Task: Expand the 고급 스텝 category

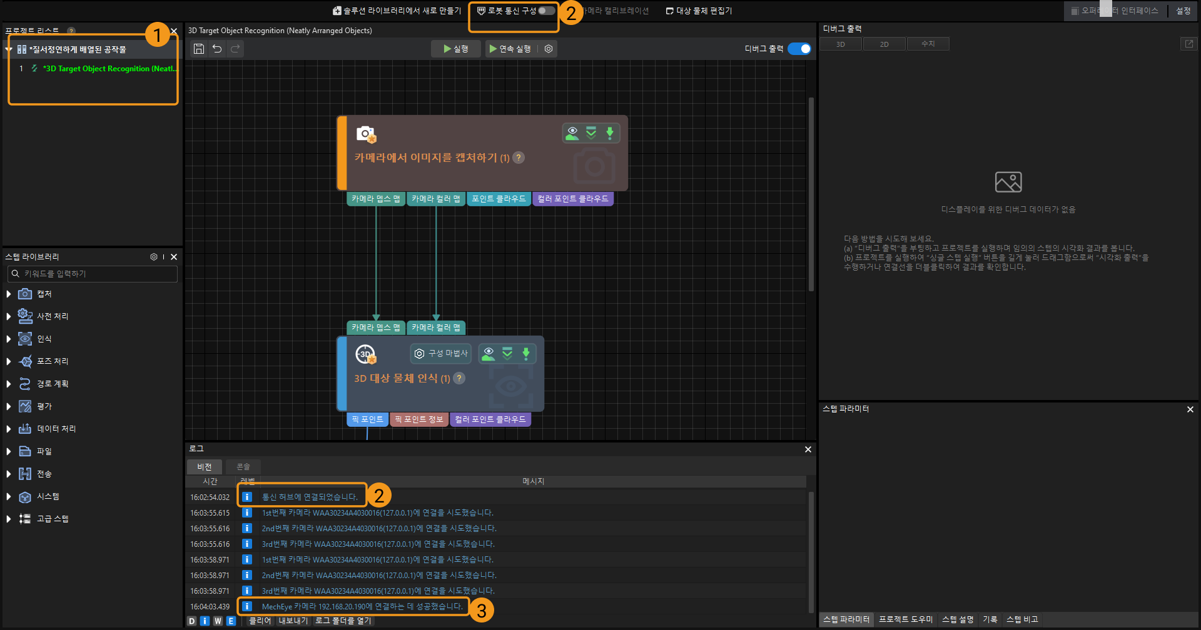Action: pos(9,519)
